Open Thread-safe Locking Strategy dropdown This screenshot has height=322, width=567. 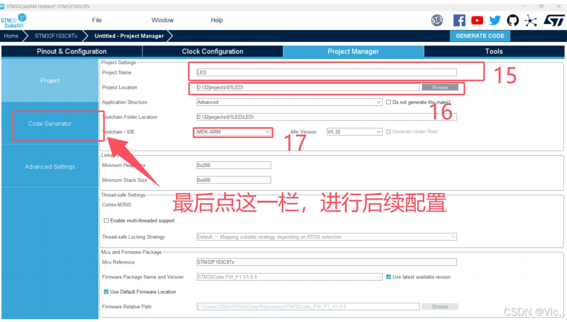(x=327, y=237)
